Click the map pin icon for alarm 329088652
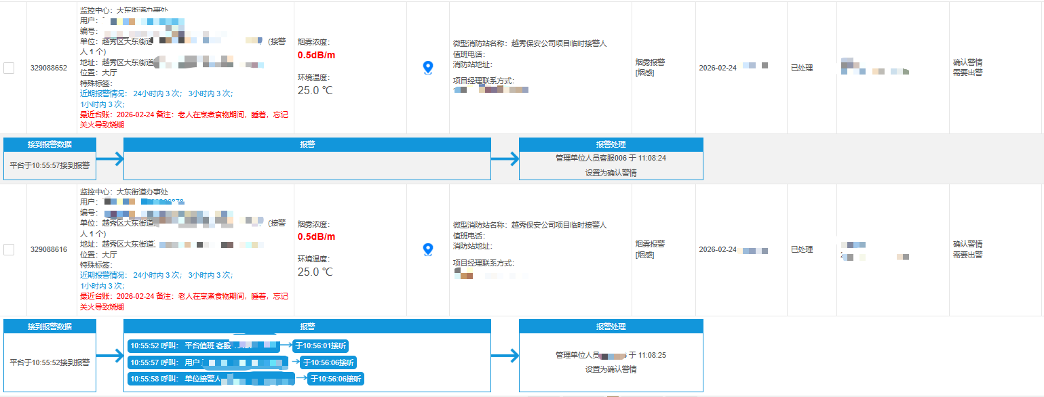This screenshot has height=397, width=1044. tap(428, 68)
